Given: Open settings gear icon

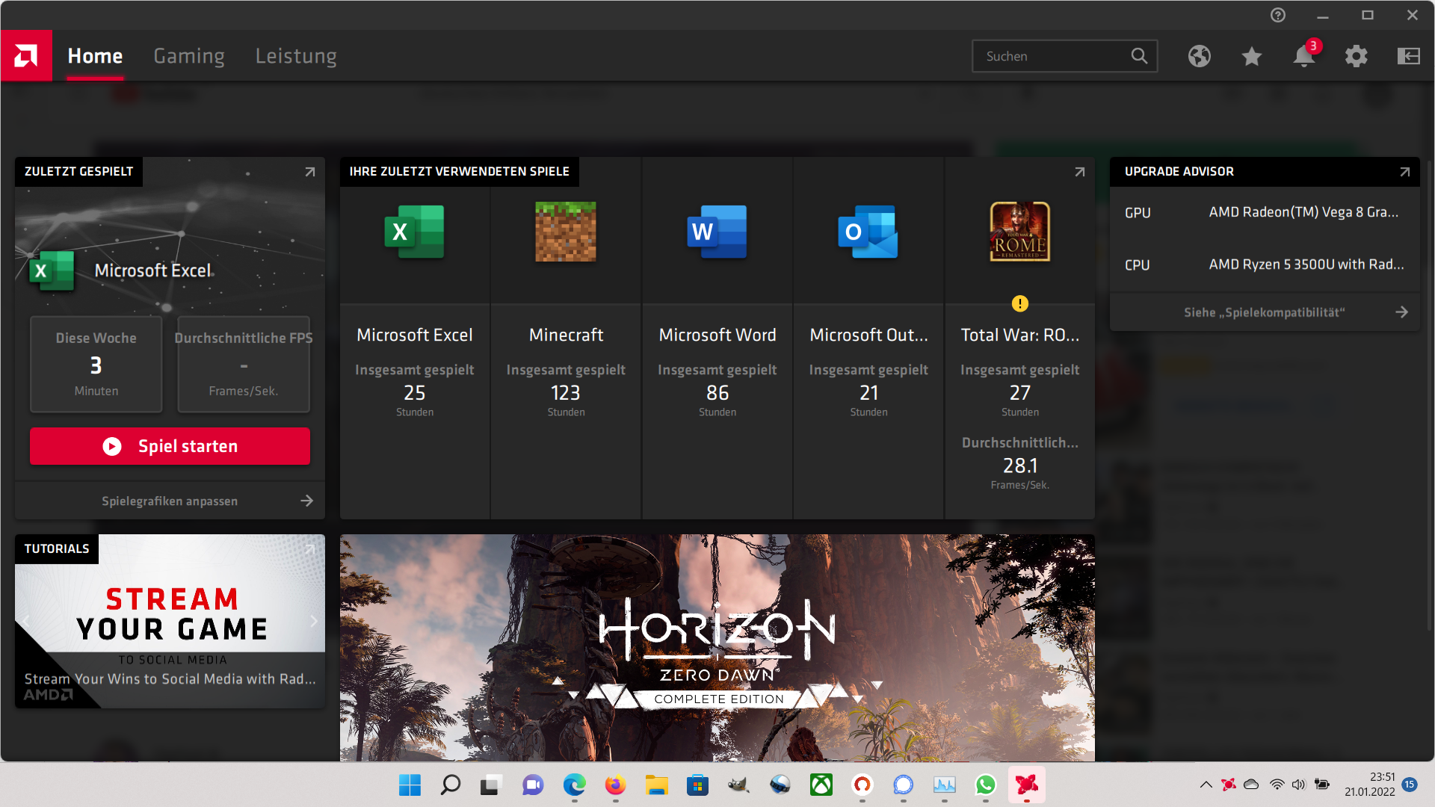Looking at the screenshot, I should pos(1357,56).
